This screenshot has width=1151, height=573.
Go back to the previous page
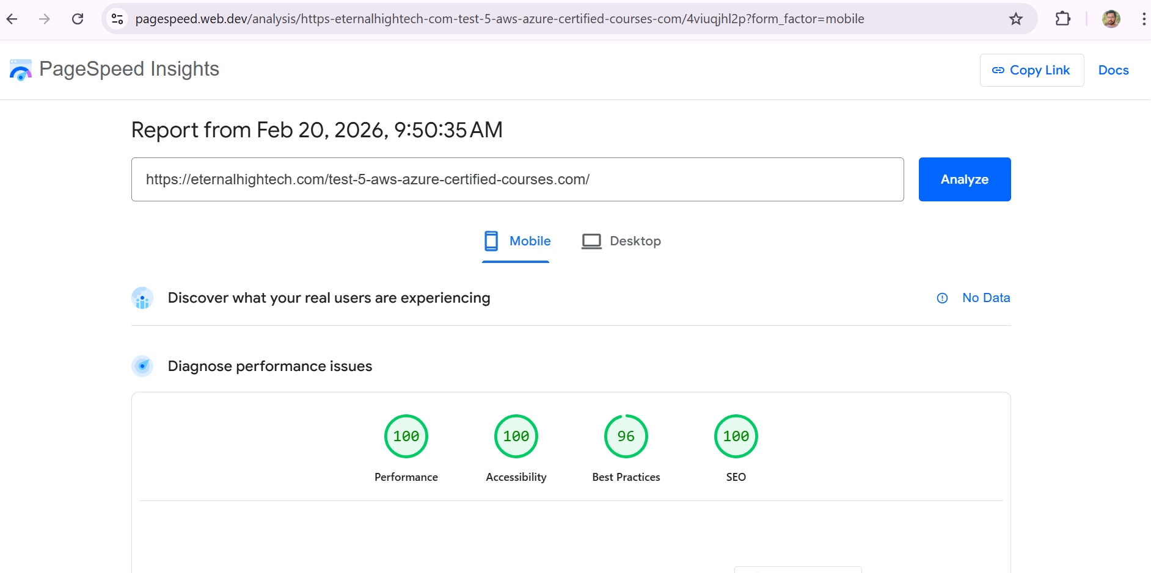tap(12, 19)
